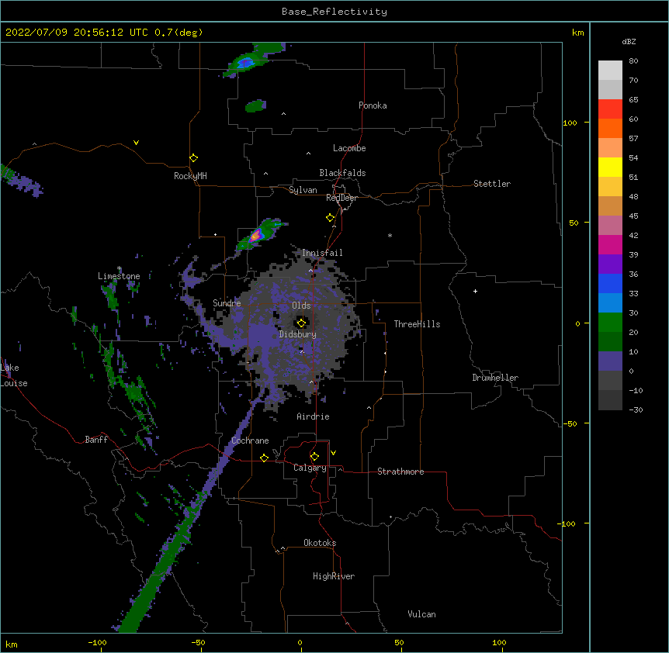
Task: Pick the white 70-80 dBZ legend swatch
Action: click(x=610, y=71)
